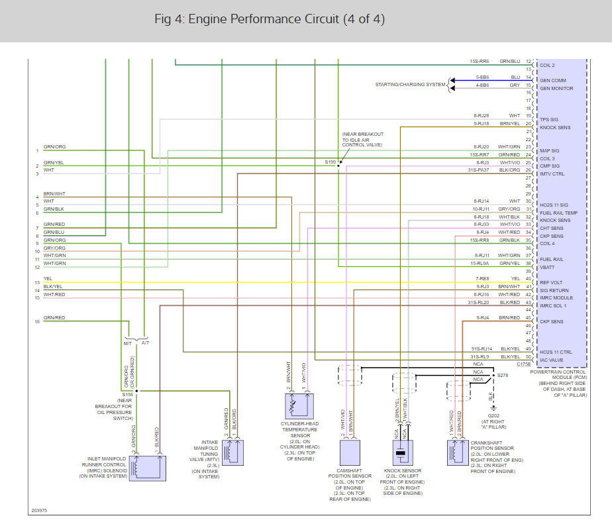Click the crankshaft position sensor symbol
The image size is (612, 528).
(458, 452)
